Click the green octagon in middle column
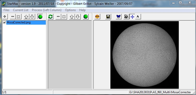This screenshot has height=95, width=196. point(86,17)
